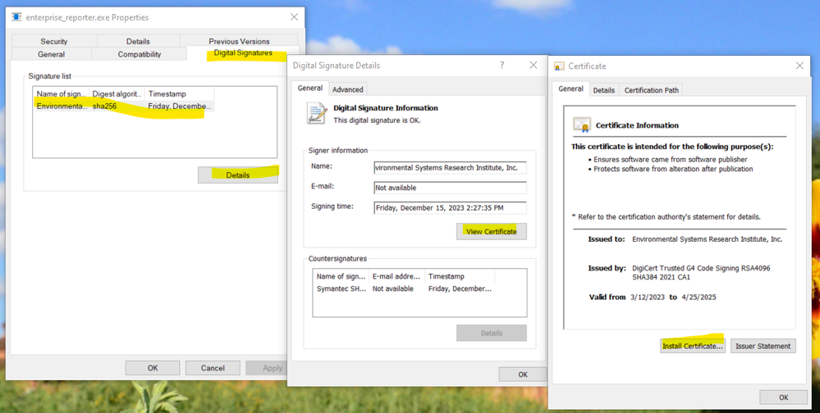Screen dimensions: 820x413
Task: Click the Name of signer header in Countersignatures
Action: (341, 276)
